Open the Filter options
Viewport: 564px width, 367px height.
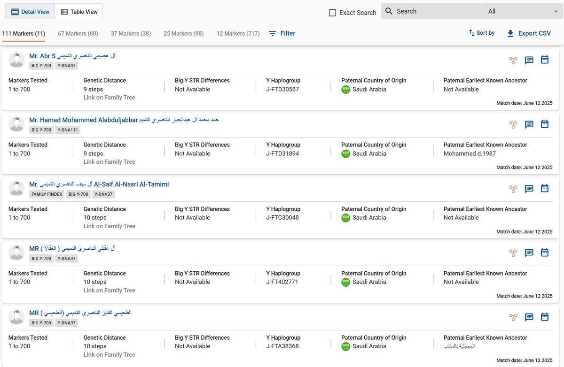point(282,33)
